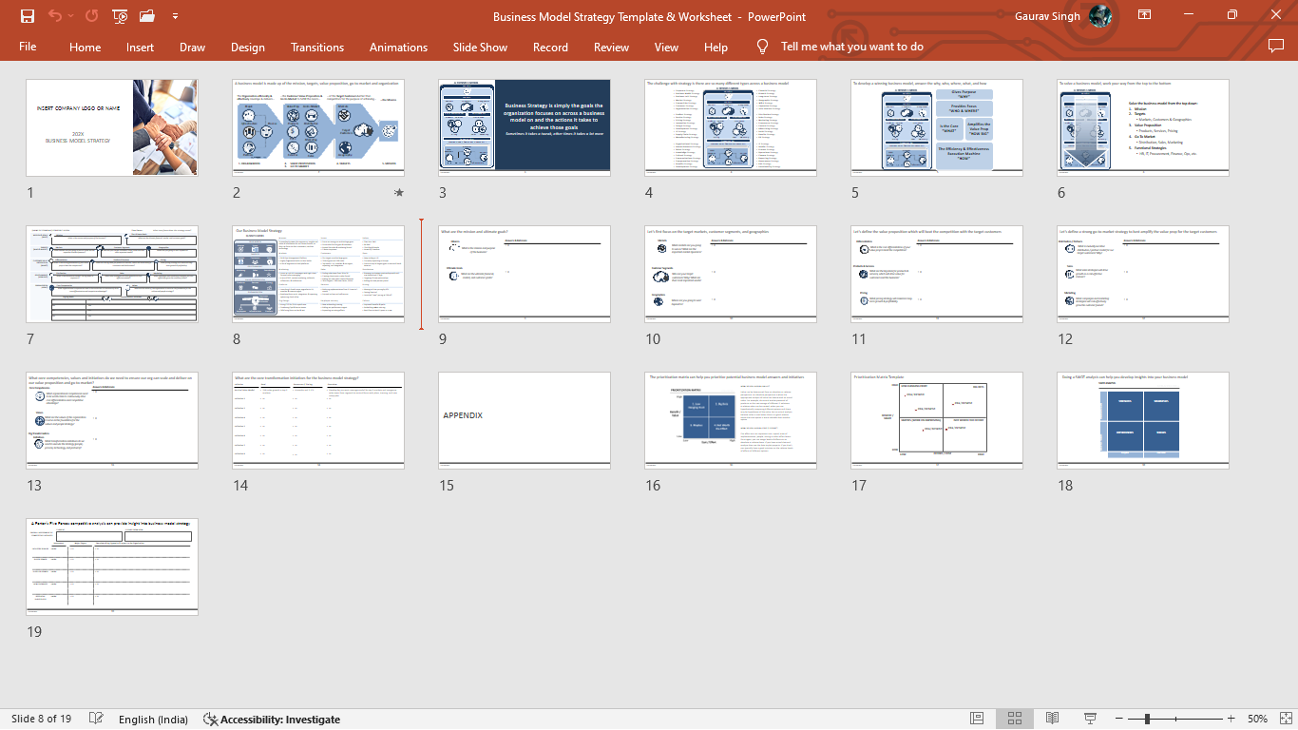The height and width of the screenshot is (730, 1298).
Task: Select slide 15 APPENDIX thumbnail
Action: click(525, 420)
